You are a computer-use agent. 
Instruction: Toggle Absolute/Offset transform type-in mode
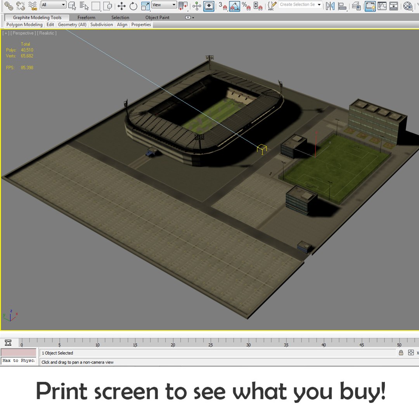pyautogui.click(x=411, y=353)
